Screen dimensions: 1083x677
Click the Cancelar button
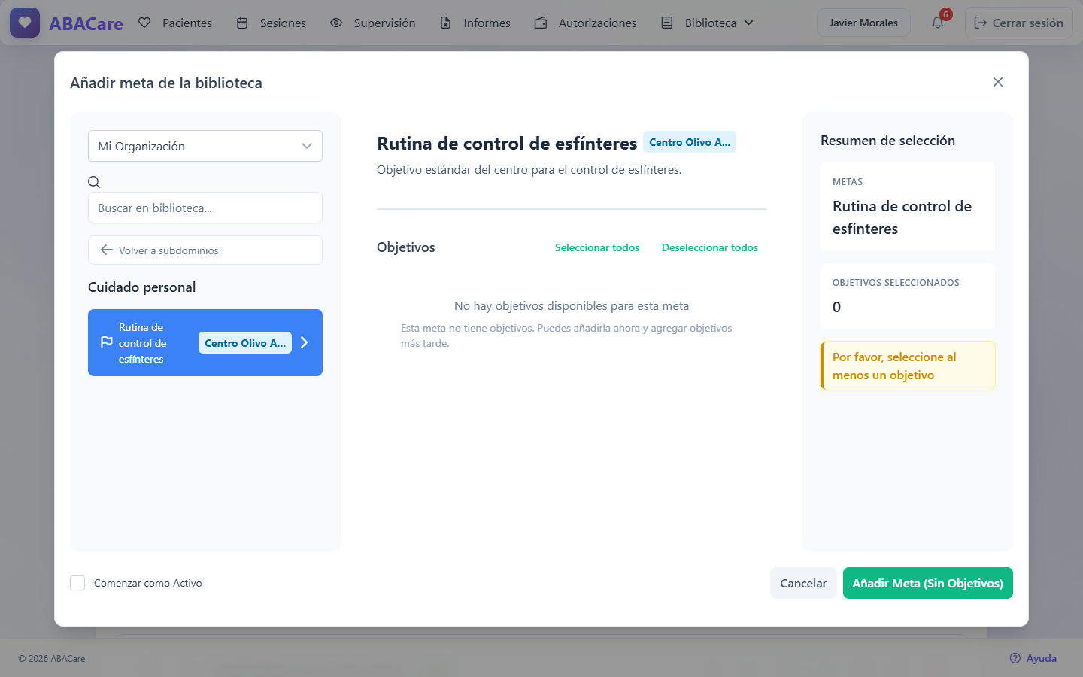pyautogui.click(x=803, y=583)
